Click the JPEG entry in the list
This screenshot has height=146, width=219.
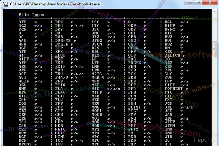click(x=97, y=40)
